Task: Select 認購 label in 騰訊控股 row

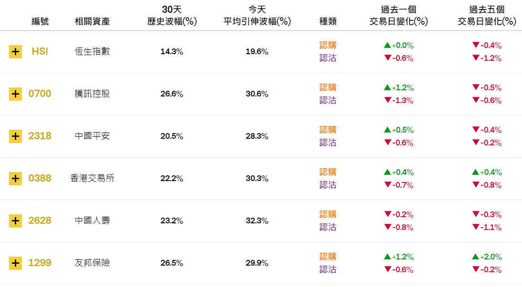Action: (x=328, y=87)
